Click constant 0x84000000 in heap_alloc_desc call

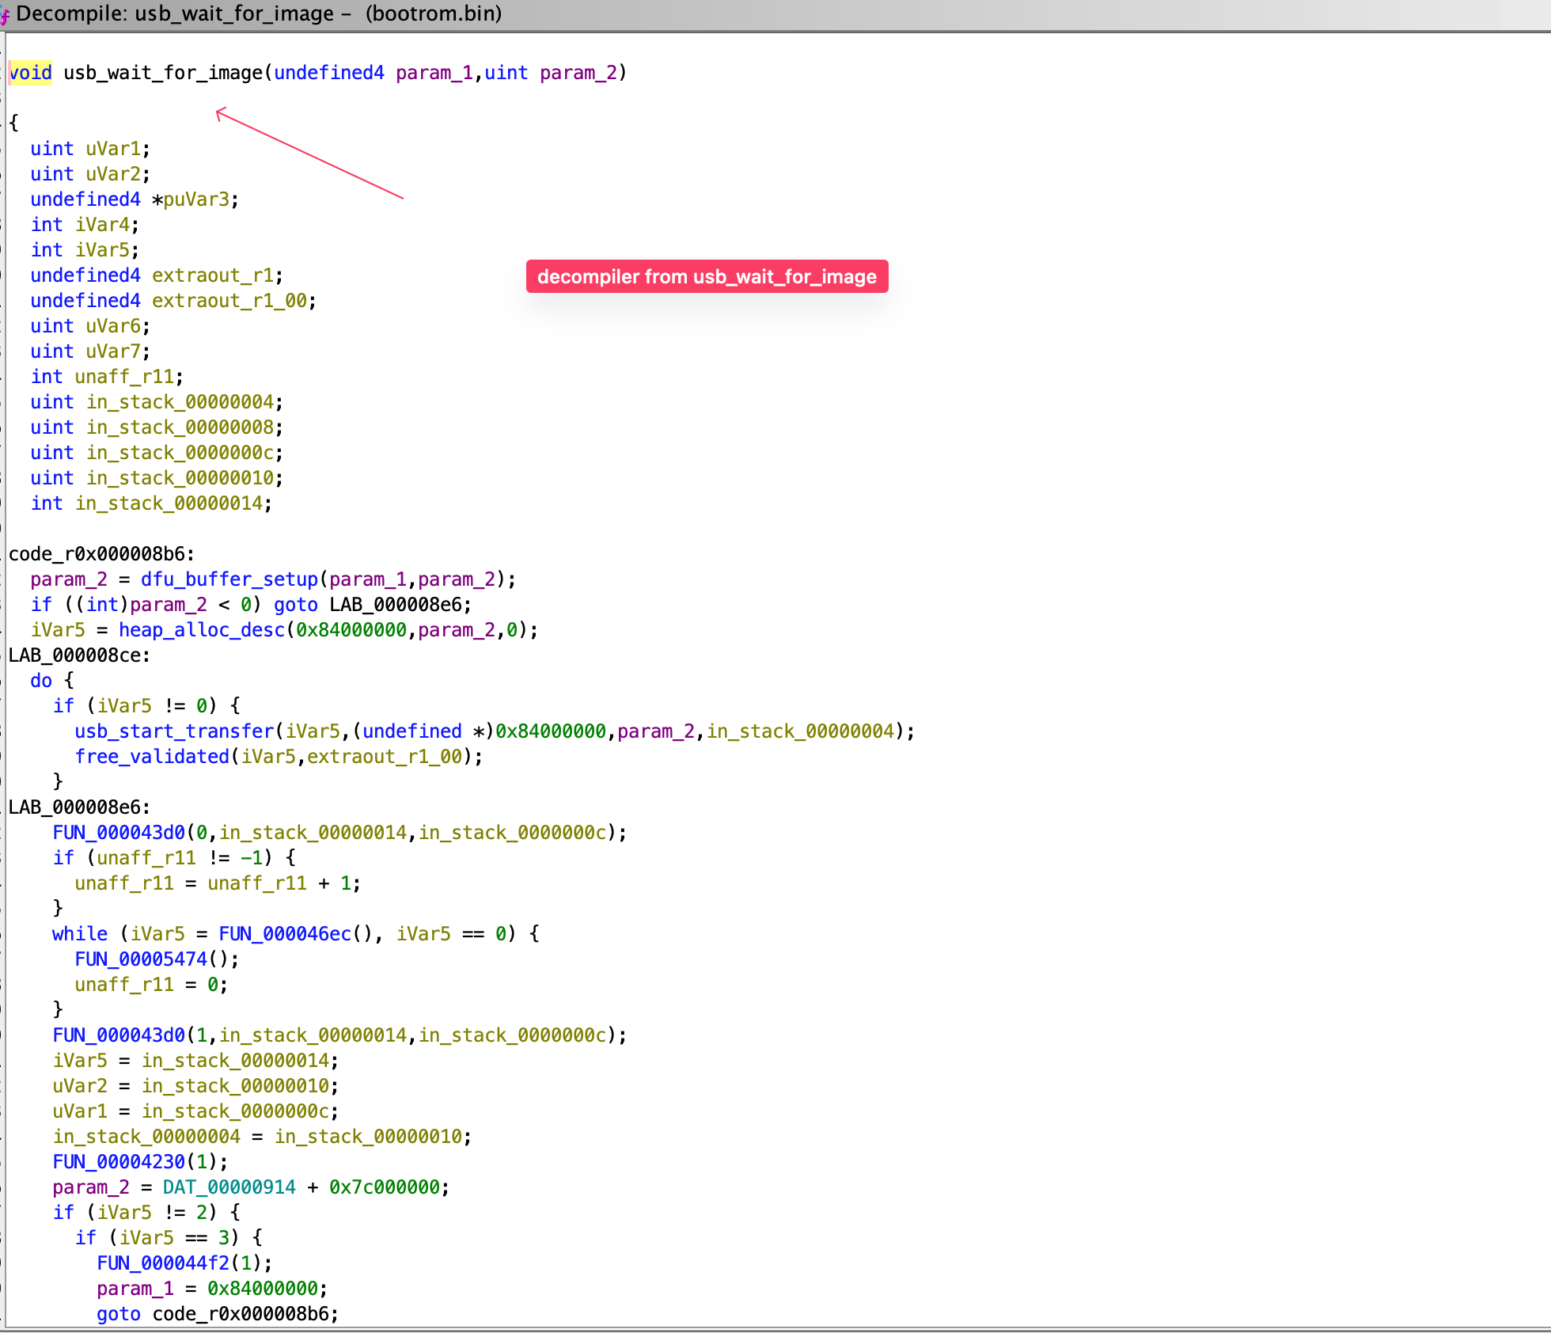tap(351, 630)
